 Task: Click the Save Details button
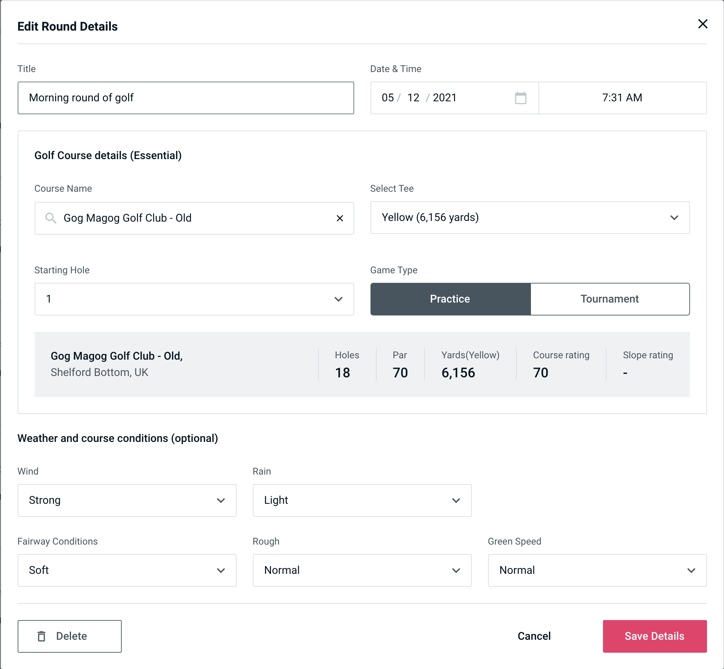click(x=654, y=636)
